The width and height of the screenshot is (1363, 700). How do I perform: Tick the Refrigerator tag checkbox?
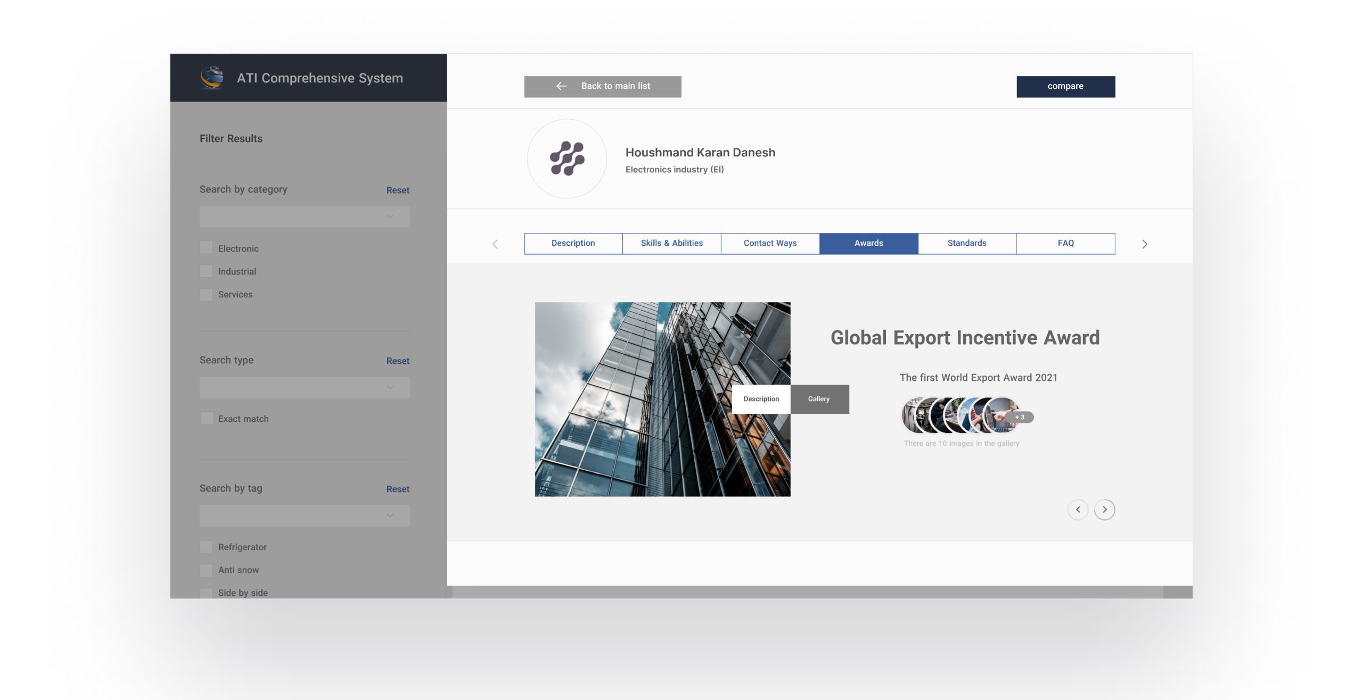click(x=206, y=547)
